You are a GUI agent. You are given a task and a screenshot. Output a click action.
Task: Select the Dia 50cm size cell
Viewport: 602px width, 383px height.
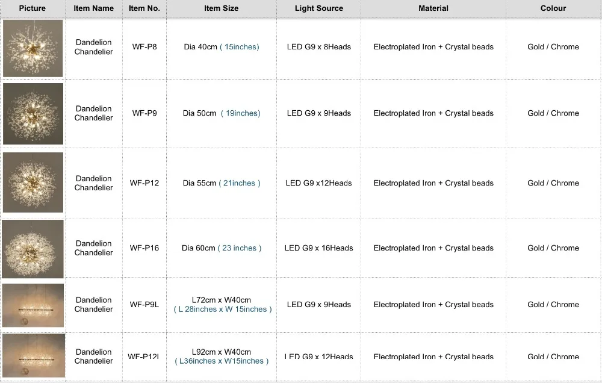tap(222, 113)
